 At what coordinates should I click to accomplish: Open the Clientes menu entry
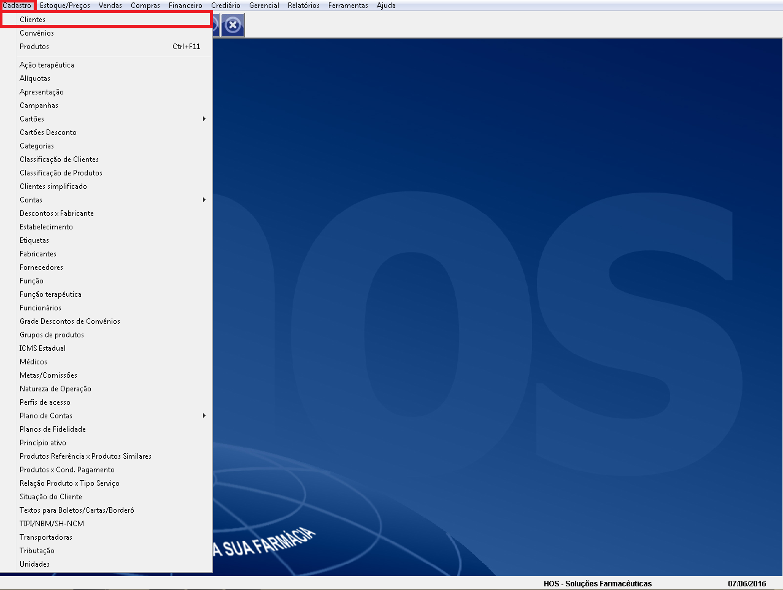(33, 20)
